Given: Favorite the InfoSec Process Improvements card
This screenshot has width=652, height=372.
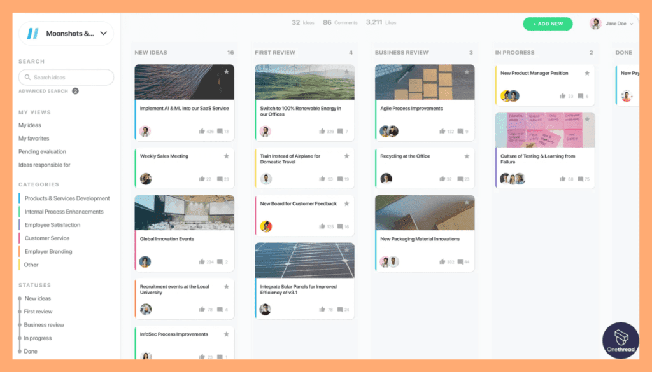Looking at the screenshot, I should (x=227, y=334).
